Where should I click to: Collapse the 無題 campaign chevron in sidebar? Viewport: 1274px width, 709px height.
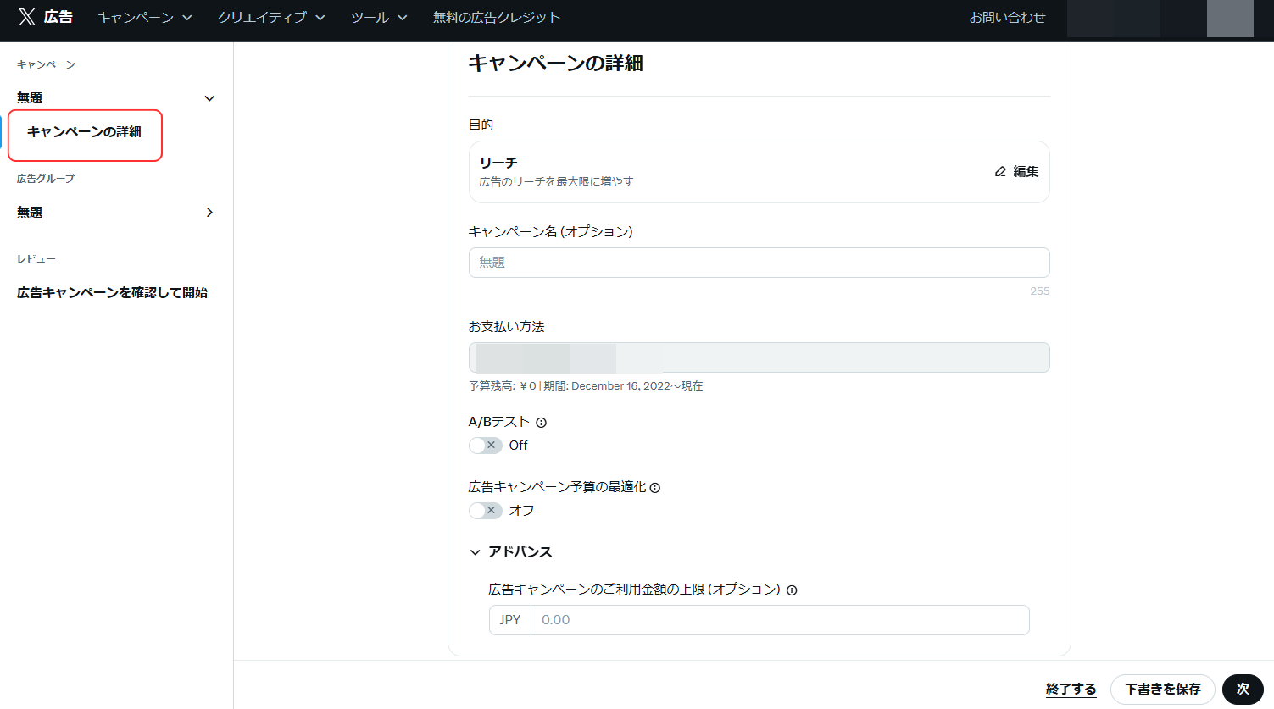coord(209,97)
